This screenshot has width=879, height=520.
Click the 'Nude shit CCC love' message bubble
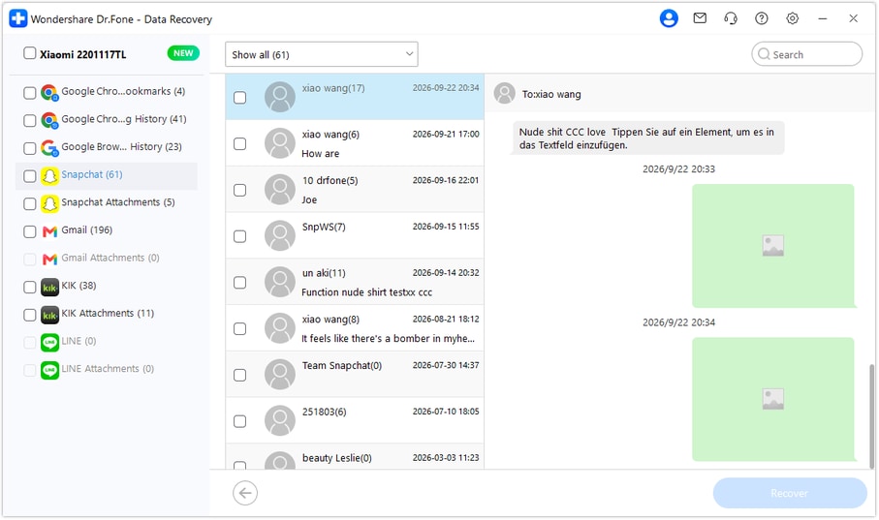648,138
